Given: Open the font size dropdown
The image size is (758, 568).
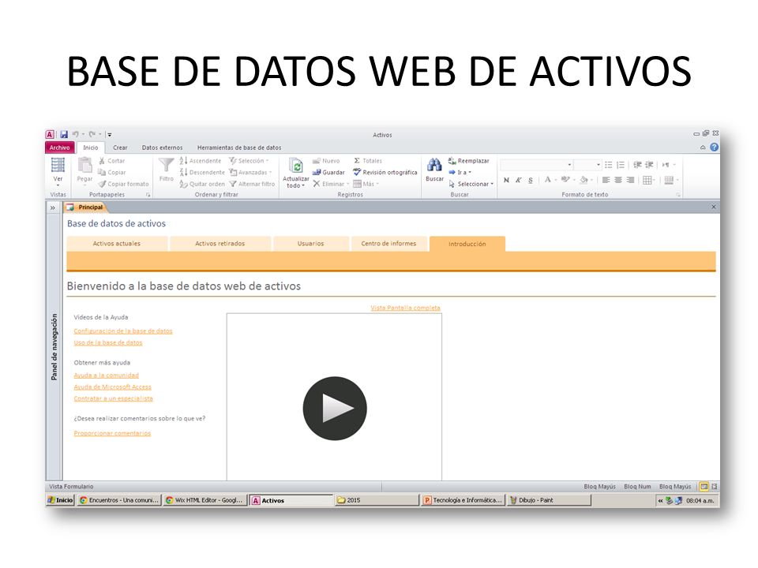Looking at the screenshot, I should tap(598, 165).
